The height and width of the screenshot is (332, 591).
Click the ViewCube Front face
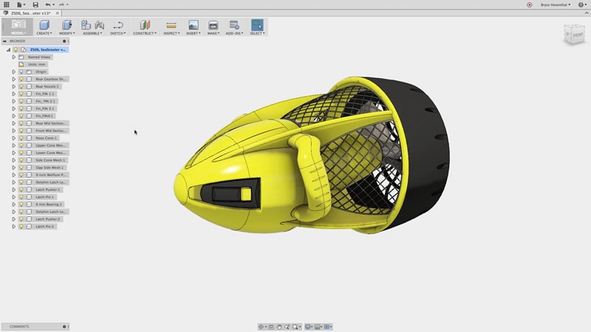coord(577,35)
